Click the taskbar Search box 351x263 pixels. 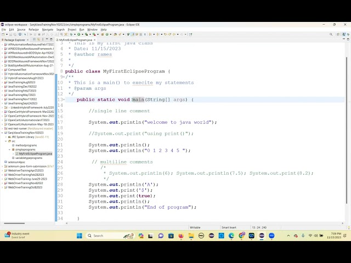tap(110, 236)
